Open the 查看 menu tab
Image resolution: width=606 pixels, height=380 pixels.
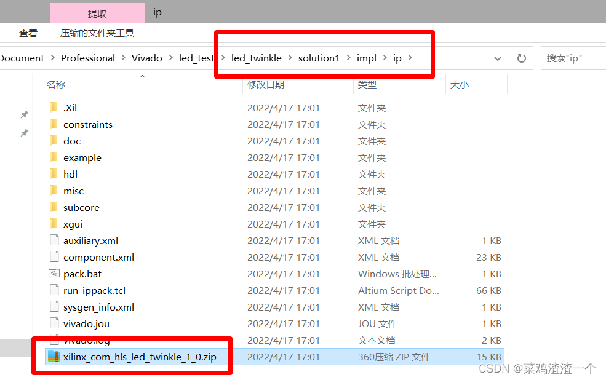pyautogui.click(x=28, y=33)
